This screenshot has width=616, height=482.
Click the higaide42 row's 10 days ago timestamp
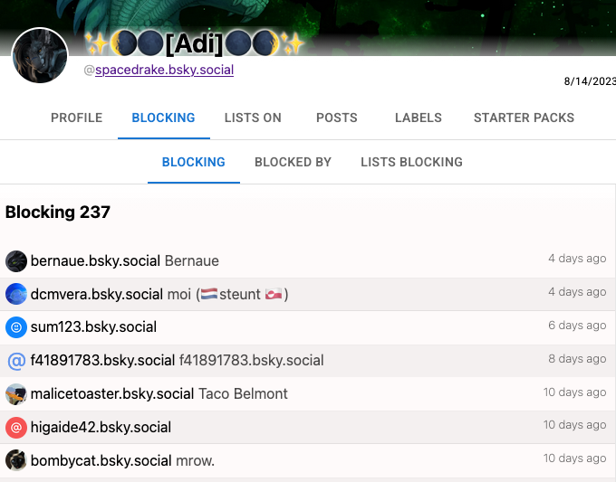click(574, 425)
